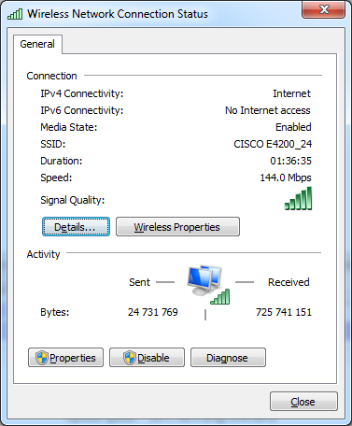The height and width of the screenshot is (426, 352).
Task: Open Wireless Properties
Action: [x=177, y=227]
